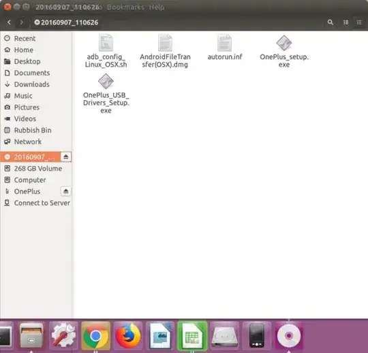Screen dimensions: 368x353
Task: Open the settings tool in the dock
Action: pos(63,335)
